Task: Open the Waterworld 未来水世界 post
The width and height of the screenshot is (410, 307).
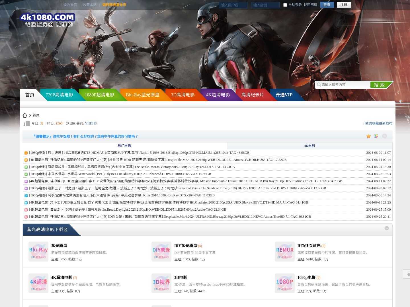Action: 120,174
